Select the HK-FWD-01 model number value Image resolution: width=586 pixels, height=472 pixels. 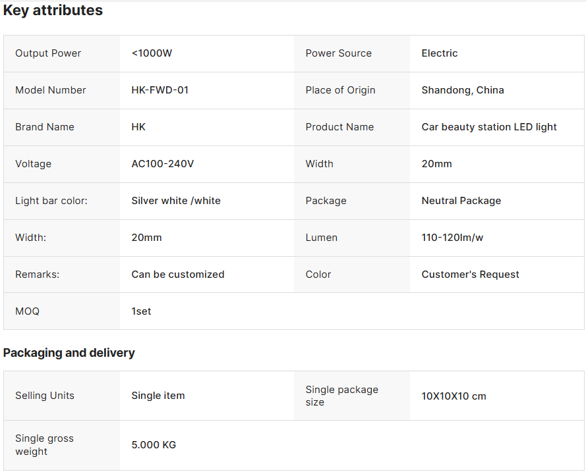click(x=160, y=90)
